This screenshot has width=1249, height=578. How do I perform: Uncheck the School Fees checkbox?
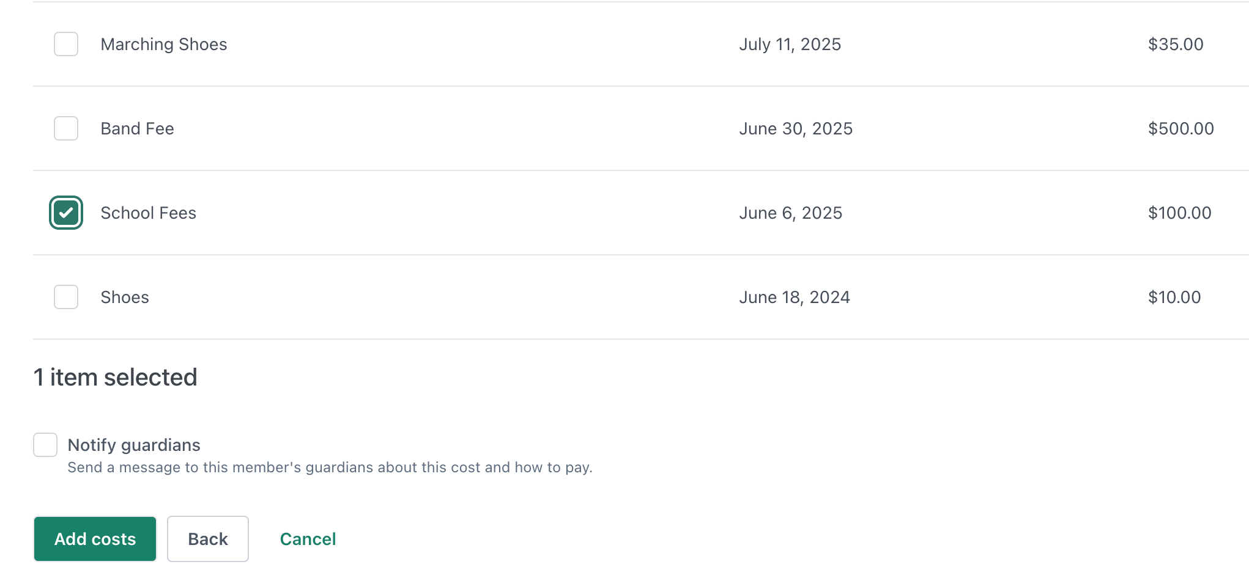tap(66, 213)
